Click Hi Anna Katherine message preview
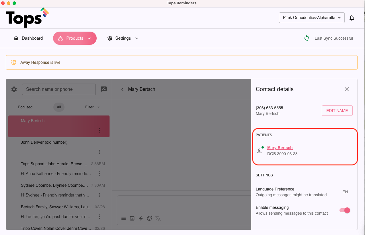The image size is (365, 235). [56, 174]
